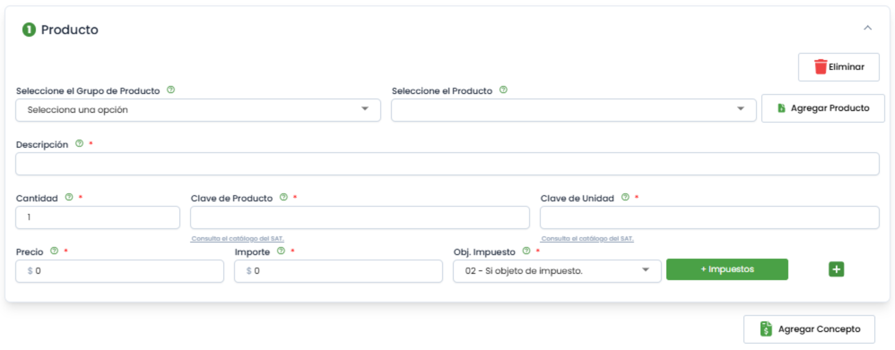The height and width of the screenshot is (350, 895).
Task: Open the Seleccione el Producto dropdown
Action: (574, 110)
